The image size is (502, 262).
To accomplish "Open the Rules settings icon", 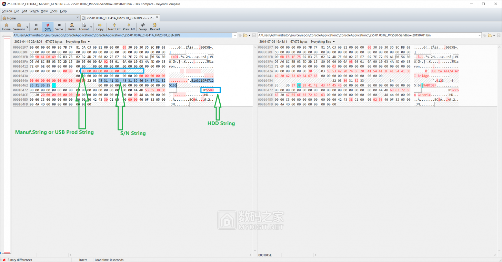I will [72, 27].
